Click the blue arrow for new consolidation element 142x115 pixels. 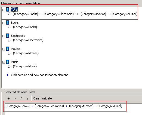(x=8, y=75)
